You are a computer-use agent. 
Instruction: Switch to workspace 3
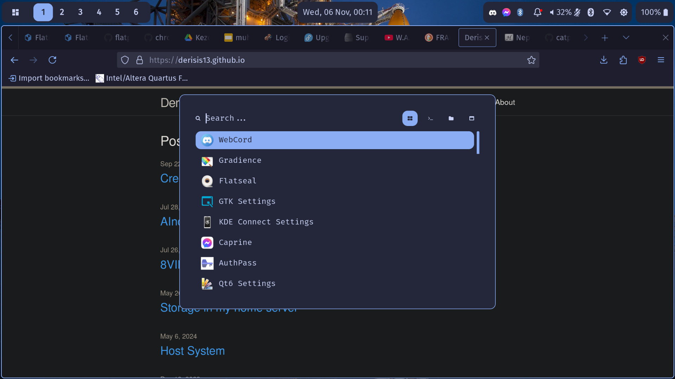click(x=80, y=12)
